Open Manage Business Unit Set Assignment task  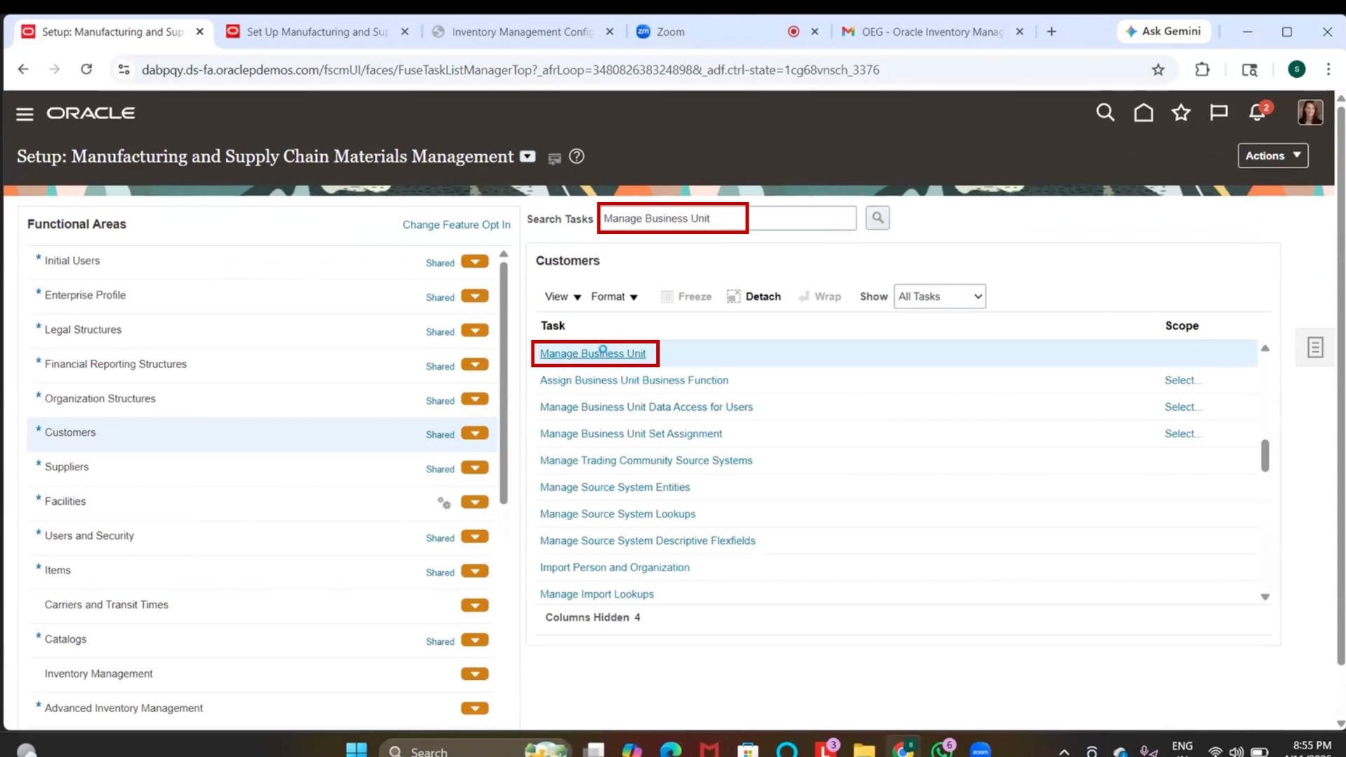point(630,434)
